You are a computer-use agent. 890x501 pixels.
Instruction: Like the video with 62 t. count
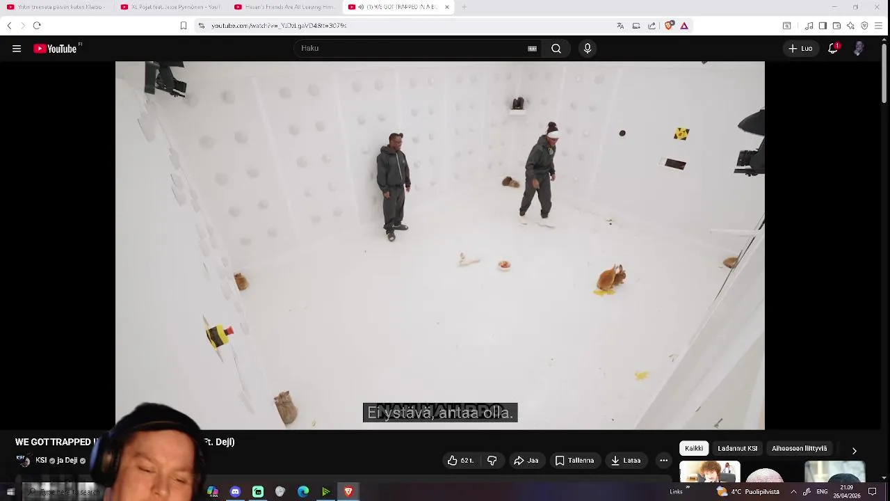point(460,461)
